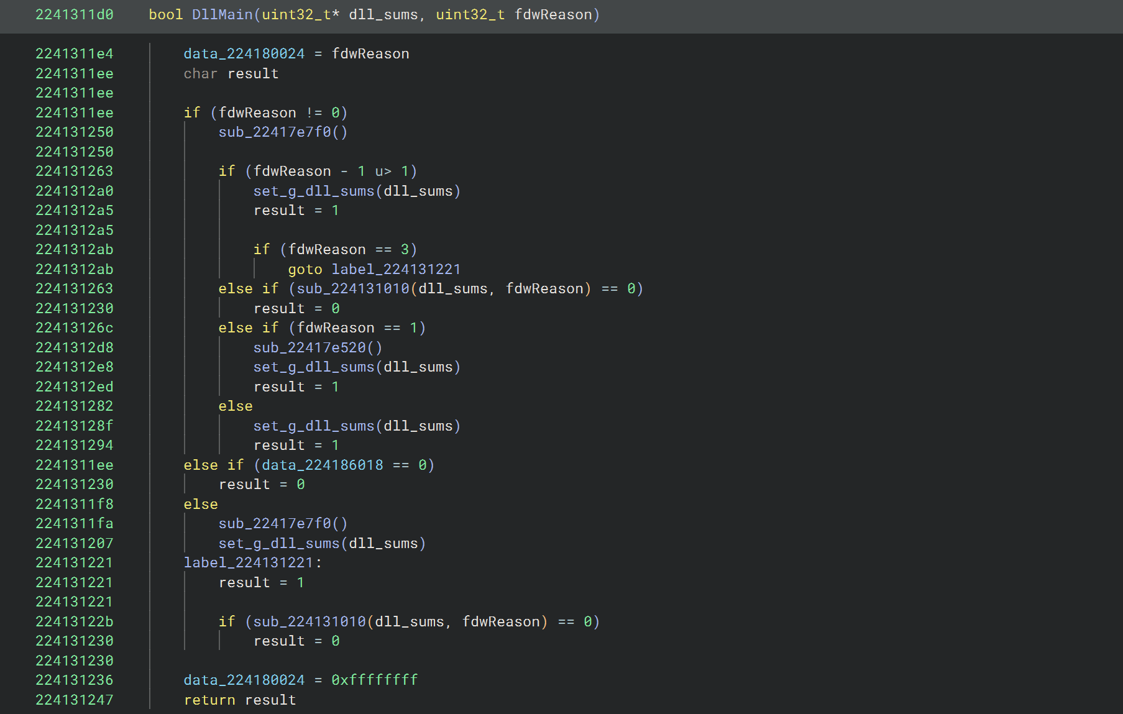The image size is (1123, 714).
Task: Select the char result declaration
Action: (231, 73)
